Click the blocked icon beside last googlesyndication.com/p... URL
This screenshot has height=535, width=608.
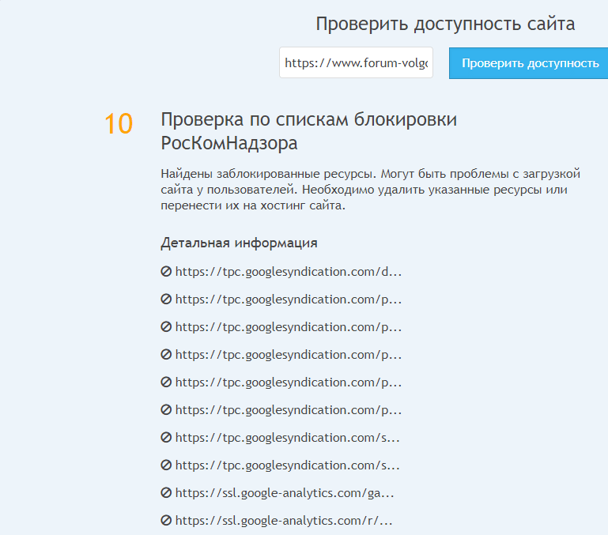(166, 410)
